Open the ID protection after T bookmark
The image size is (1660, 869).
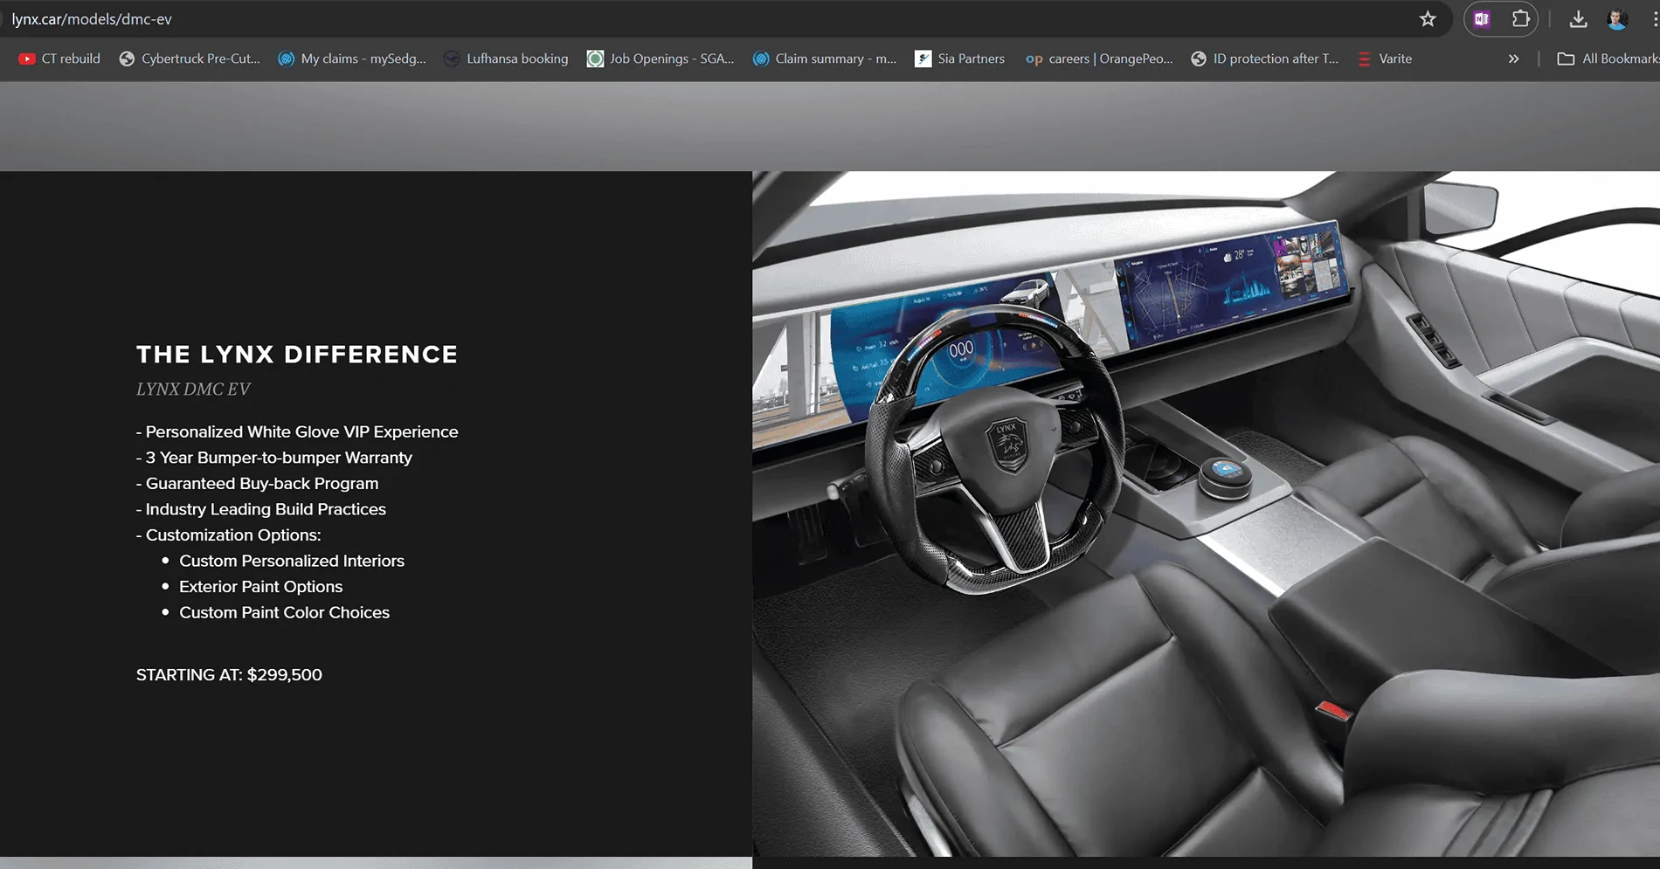point(1264,59)
